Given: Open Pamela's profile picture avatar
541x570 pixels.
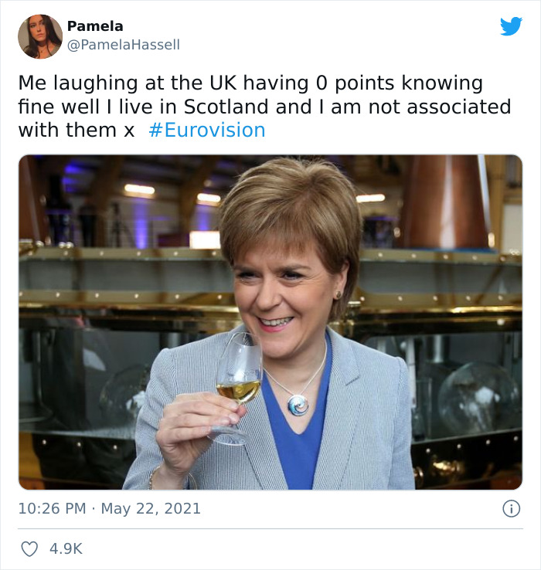Looking at the screenshot, I should pyautogui.click(x=40, y=36).
